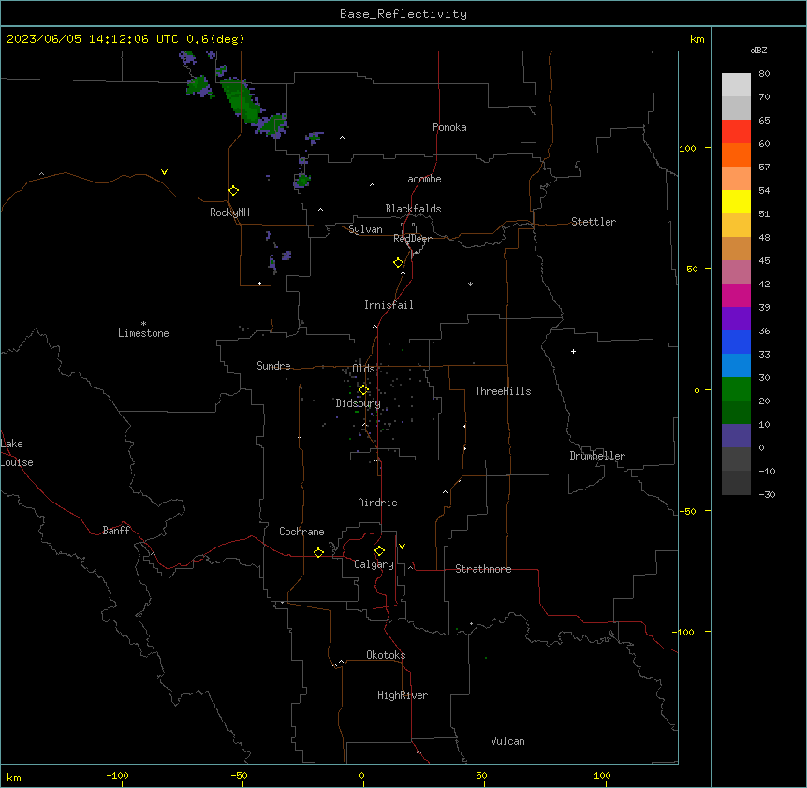The height and width of the screenshot is (788, 807).
Task: Click the yellow V marker northwest of RockyMH
Action: 164,172
